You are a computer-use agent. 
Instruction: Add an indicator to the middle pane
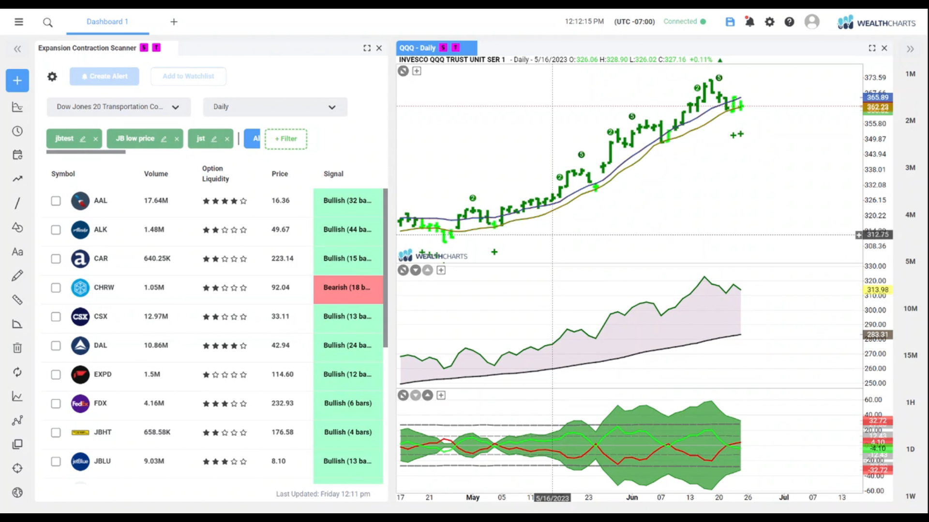point(441,270)
